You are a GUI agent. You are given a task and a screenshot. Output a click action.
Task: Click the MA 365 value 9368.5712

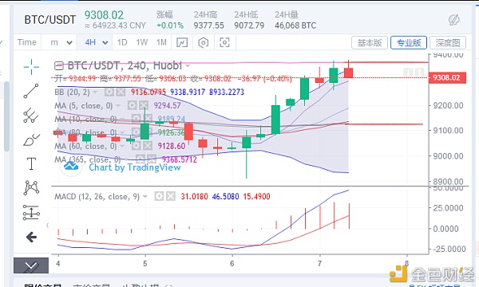180,159
